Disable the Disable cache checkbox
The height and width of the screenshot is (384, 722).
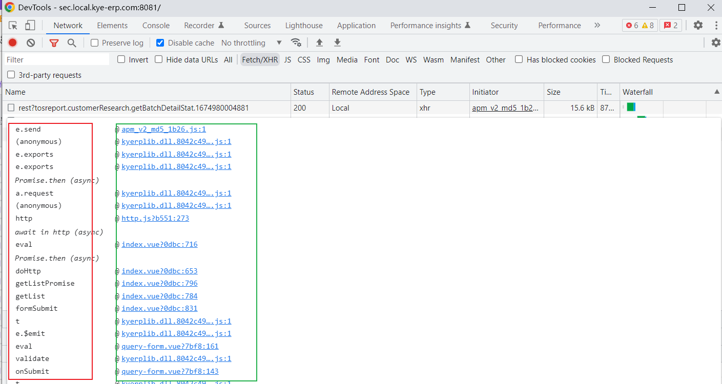point(160,42)
